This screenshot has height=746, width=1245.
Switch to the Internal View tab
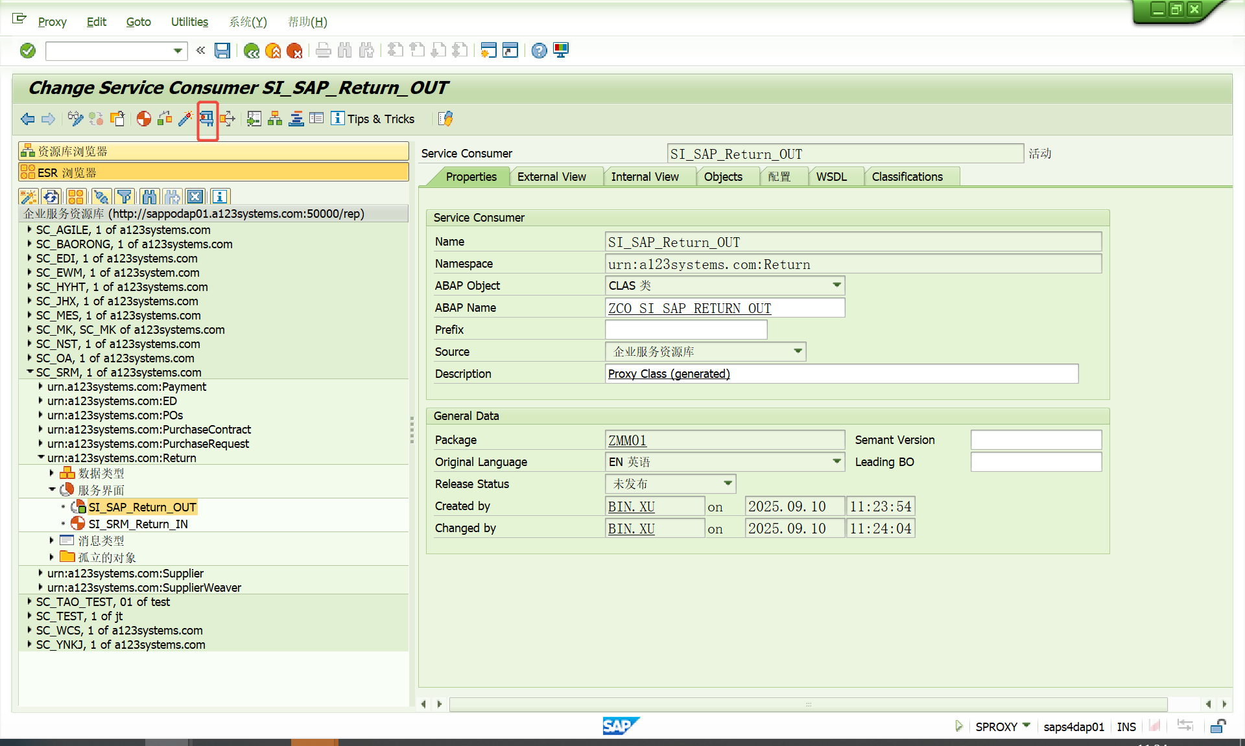click(645, 177)
